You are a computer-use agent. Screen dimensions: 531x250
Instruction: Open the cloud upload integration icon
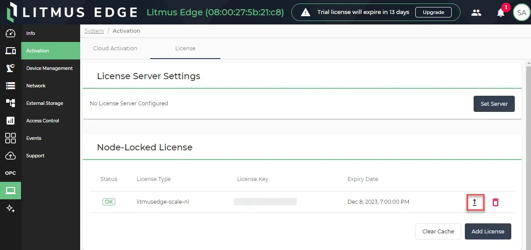(x=11, y=156)
